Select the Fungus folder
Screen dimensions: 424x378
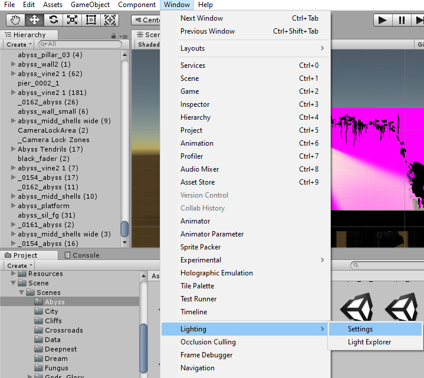[51, 368]
